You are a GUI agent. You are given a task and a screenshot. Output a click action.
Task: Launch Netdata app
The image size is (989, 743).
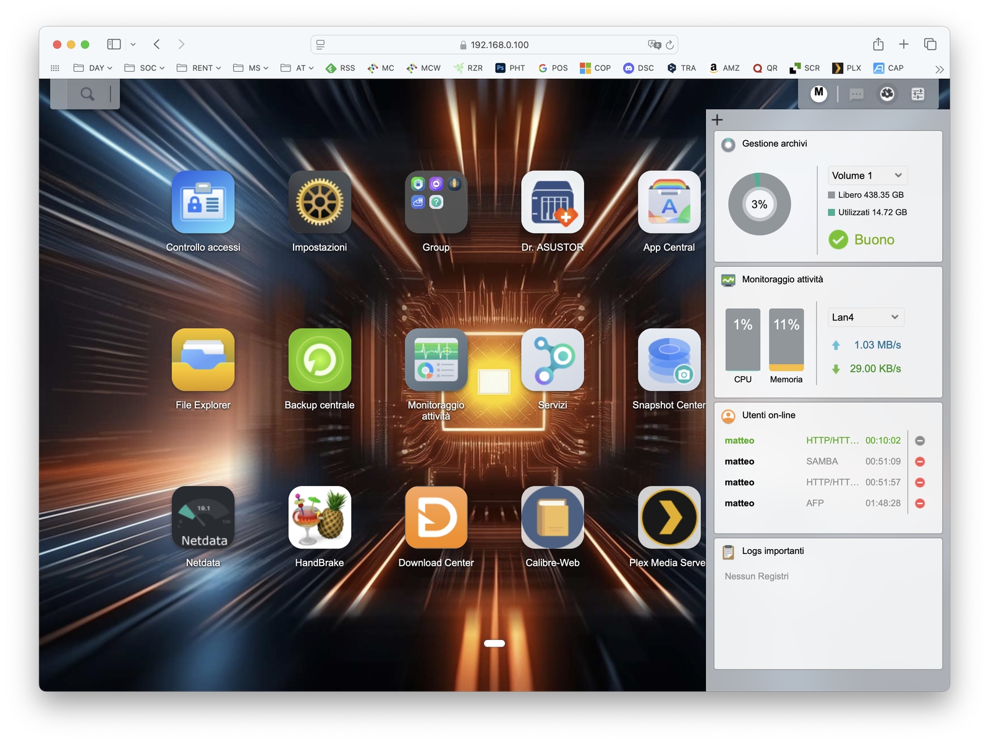point(203,518)
